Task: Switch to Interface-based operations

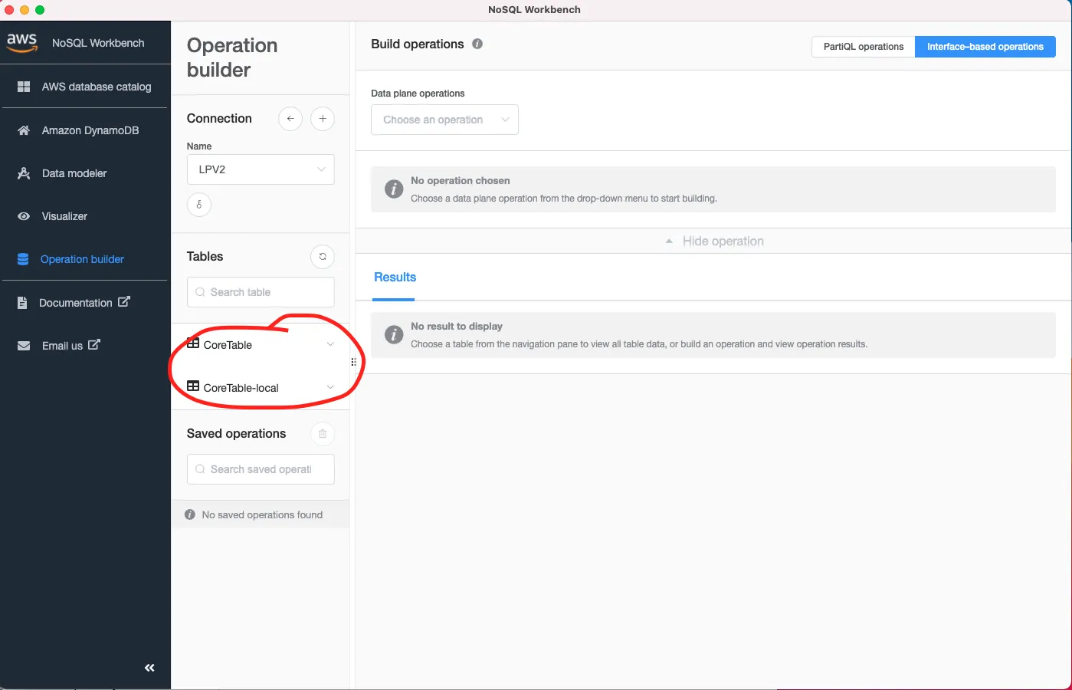Action: point(985,47)
